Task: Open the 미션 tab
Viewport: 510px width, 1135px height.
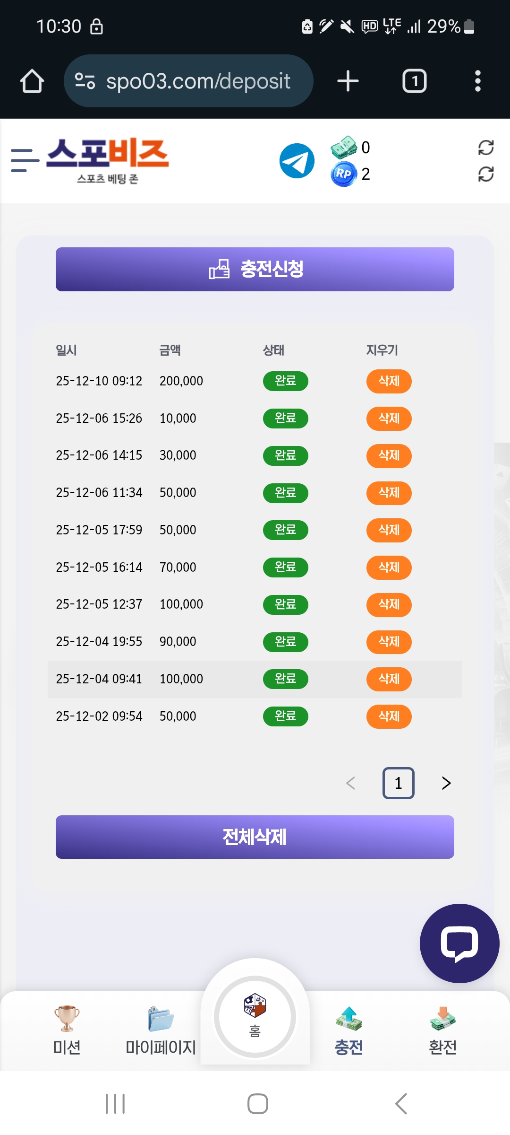Action: click(x=67, y=1030)
